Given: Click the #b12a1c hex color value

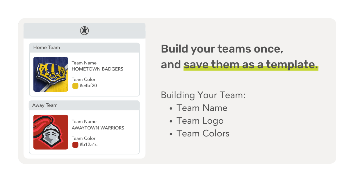Looking at the screenshot, I should [88, 145].
